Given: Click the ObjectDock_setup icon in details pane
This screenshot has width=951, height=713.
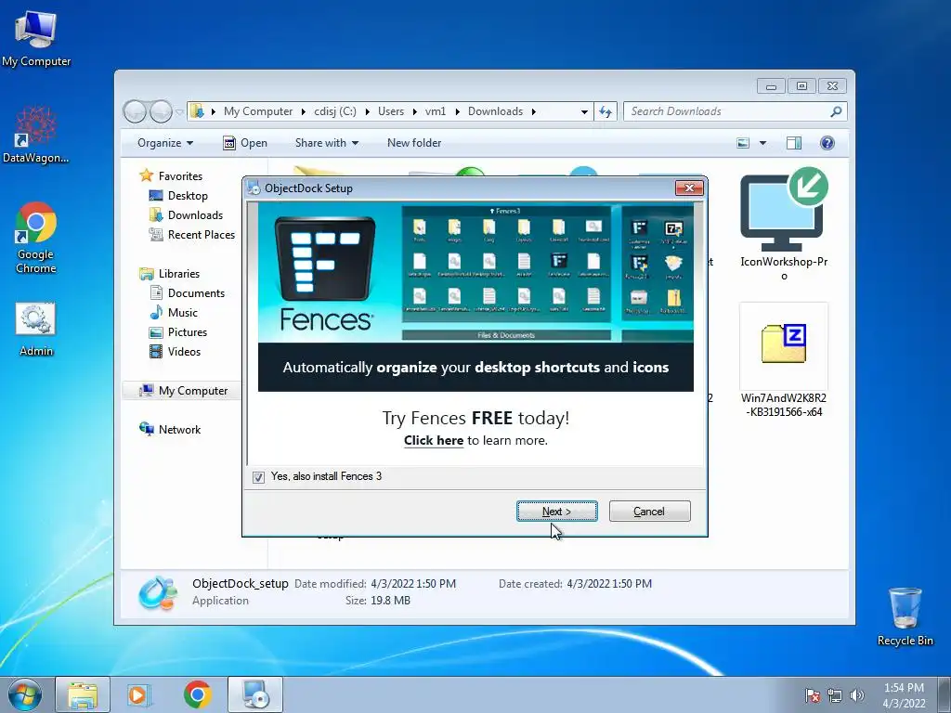Looking at the screenshot, I should point(158,592).
